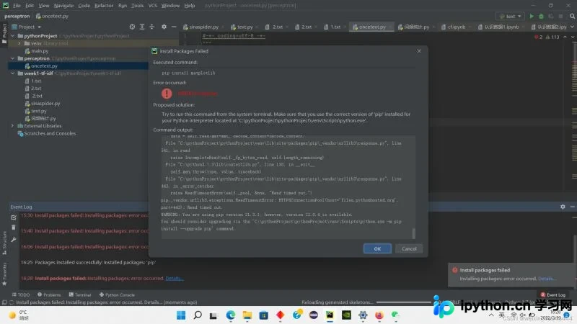Open Details link in notification balloon
Viewport: 577px width, 324px height.
pyautogui.click(x=546, y=279)
